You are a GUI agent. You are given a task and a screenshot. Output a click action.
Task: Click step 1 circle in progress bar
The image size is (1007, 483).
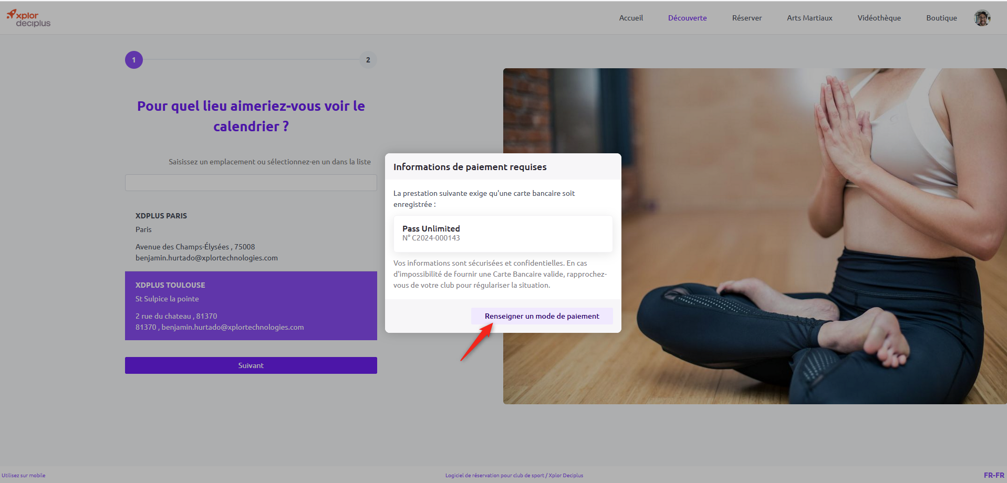tap(134, 60)
